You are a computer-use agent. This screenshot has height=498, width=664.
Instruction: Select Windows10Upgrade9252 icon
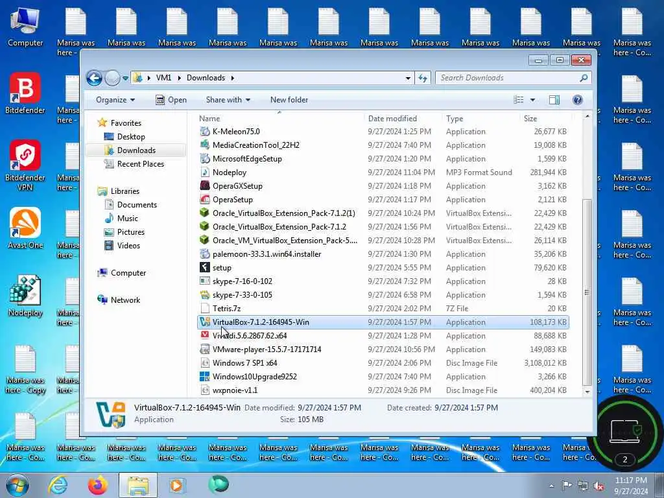click(205, 376)
